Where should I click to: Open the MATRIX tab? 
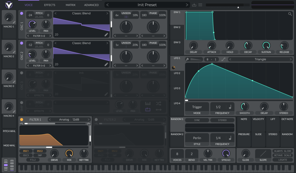(71, 5)
